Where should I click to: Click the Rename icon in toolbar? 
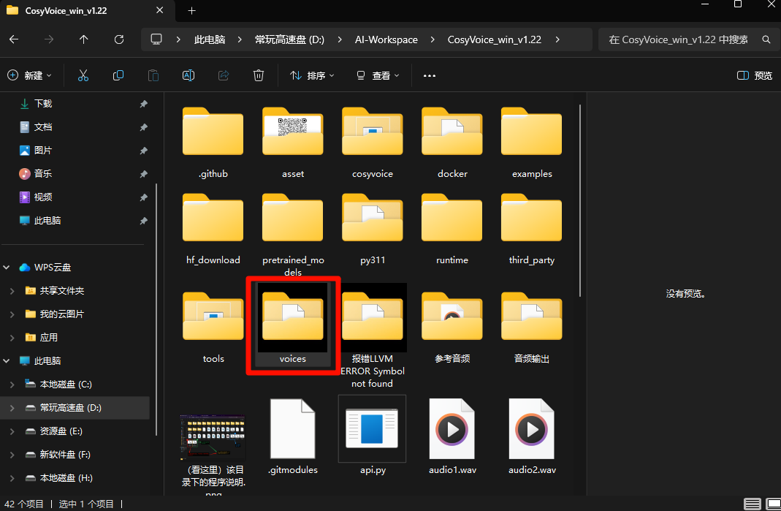tap(188, 75)
